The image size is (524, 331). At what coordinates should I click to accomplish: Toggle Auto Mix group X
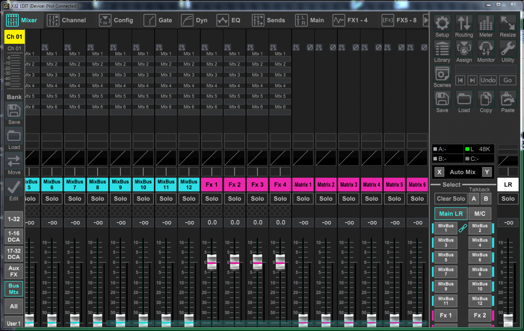click(439, 172)
